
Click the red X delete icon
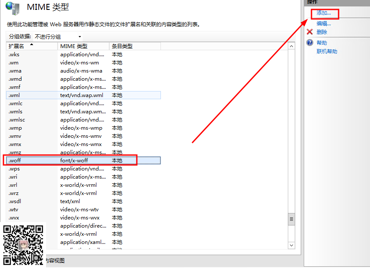tap(309, 32)
